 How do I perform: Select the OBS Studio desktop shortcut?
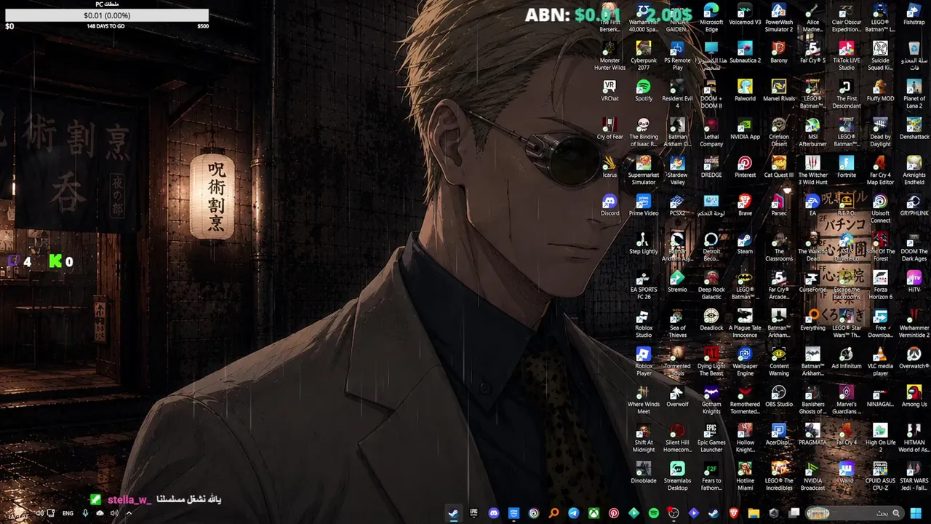pyautogui.click(x=779, y=396)
